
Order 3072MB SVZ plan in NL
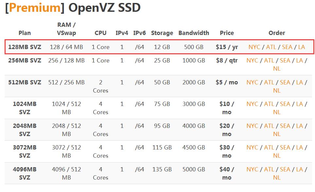[277, 156]
